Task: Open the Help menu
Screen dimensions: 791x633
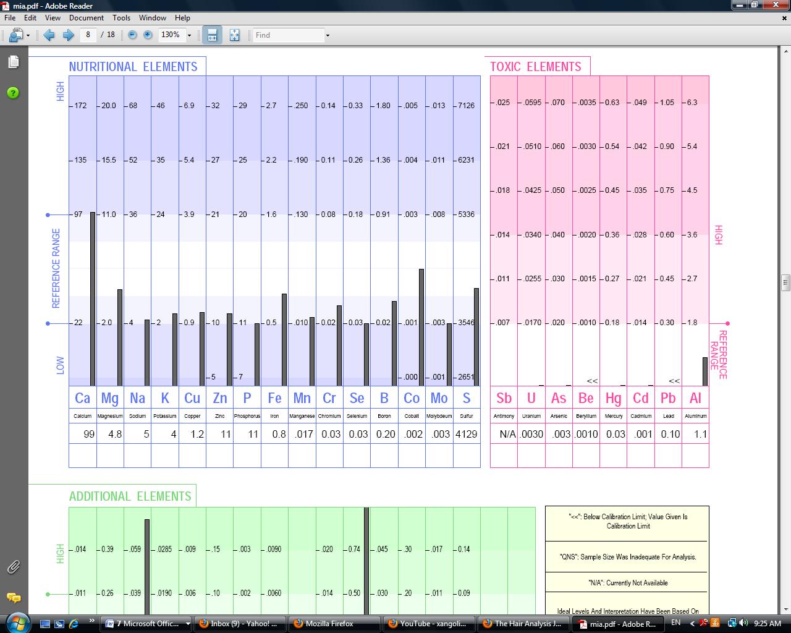Action: click(182, 18)
